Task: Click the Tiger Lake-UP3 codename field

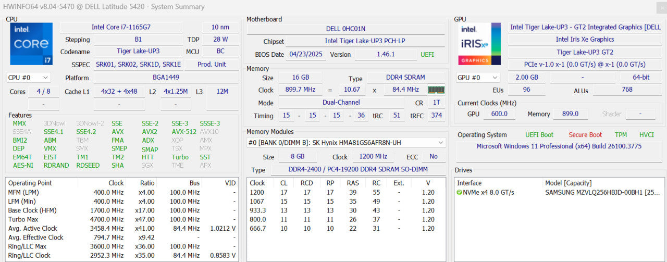Action: pos(138,51)
